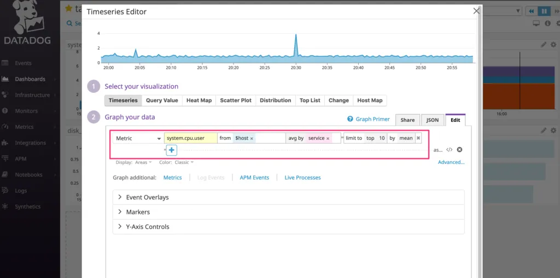Expand the Markers section
Image resolution: width=560 pixels, height=278 pixels.
[289, 212]
